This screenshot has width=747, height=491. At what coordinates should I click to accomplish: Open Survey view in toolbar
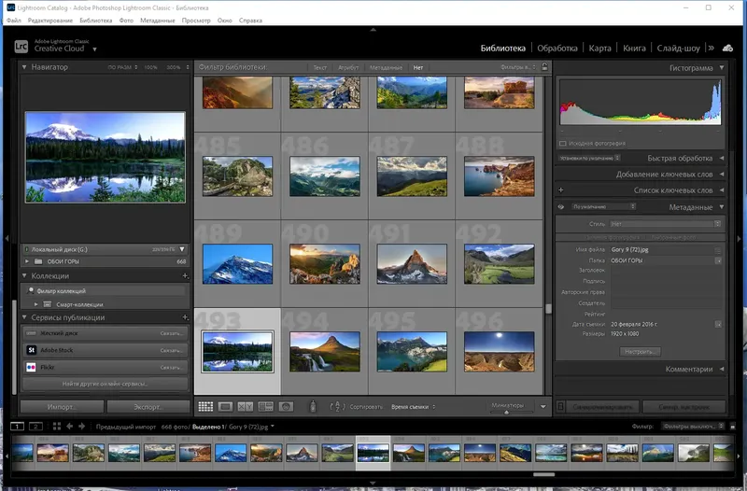point(265,407)
